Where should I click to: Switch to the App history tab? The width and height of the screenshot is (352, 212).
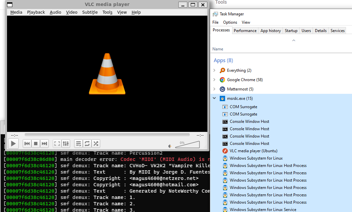[271, 30]
